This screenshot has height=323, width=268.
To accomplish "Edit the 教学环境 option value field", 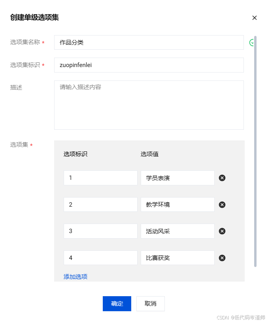I will click(177, 205).
